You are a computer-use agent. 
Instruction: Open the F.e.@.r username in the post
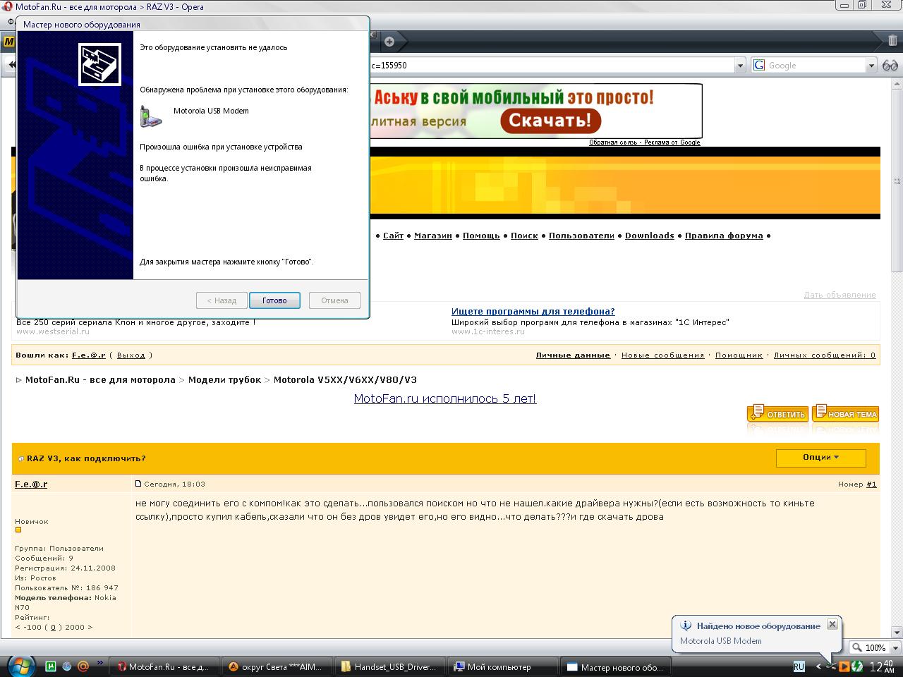pyautogui.click(x=31, y=484)
